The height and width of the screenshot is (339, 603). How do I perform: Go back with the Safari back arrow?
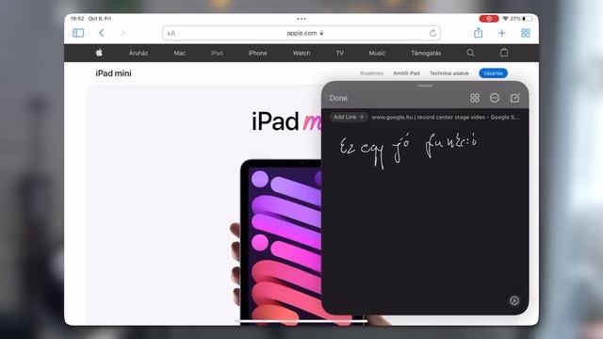[102, 33]
